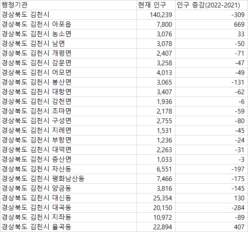
Task: Click the change value -175
Action: point(238,179)
